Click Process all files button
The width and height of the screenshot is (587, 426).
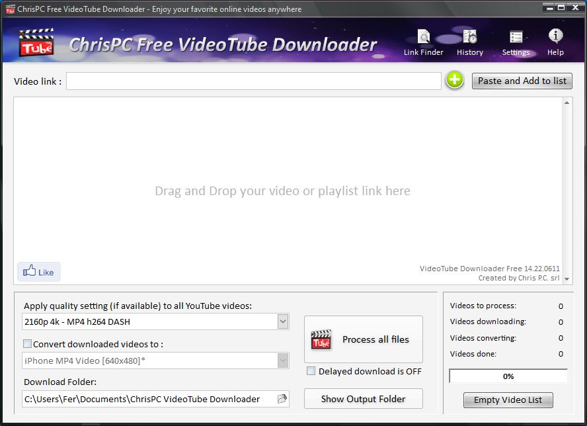point(363,339)
